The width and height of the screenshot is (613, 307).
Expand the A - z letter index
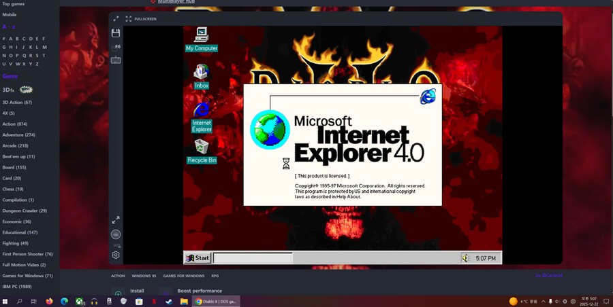tap(9, 27)
